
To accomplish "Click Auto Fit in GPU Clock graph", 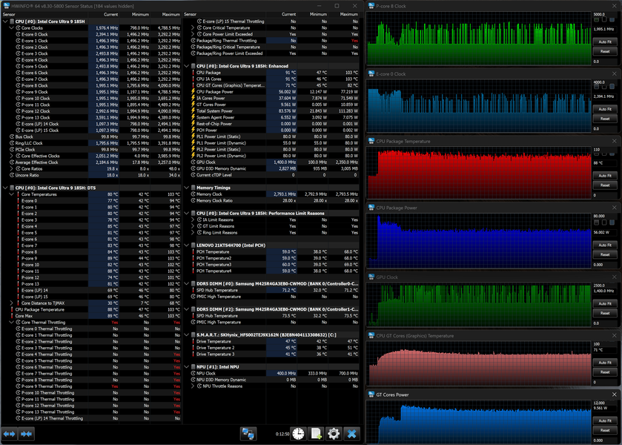I will click(604, 303).
